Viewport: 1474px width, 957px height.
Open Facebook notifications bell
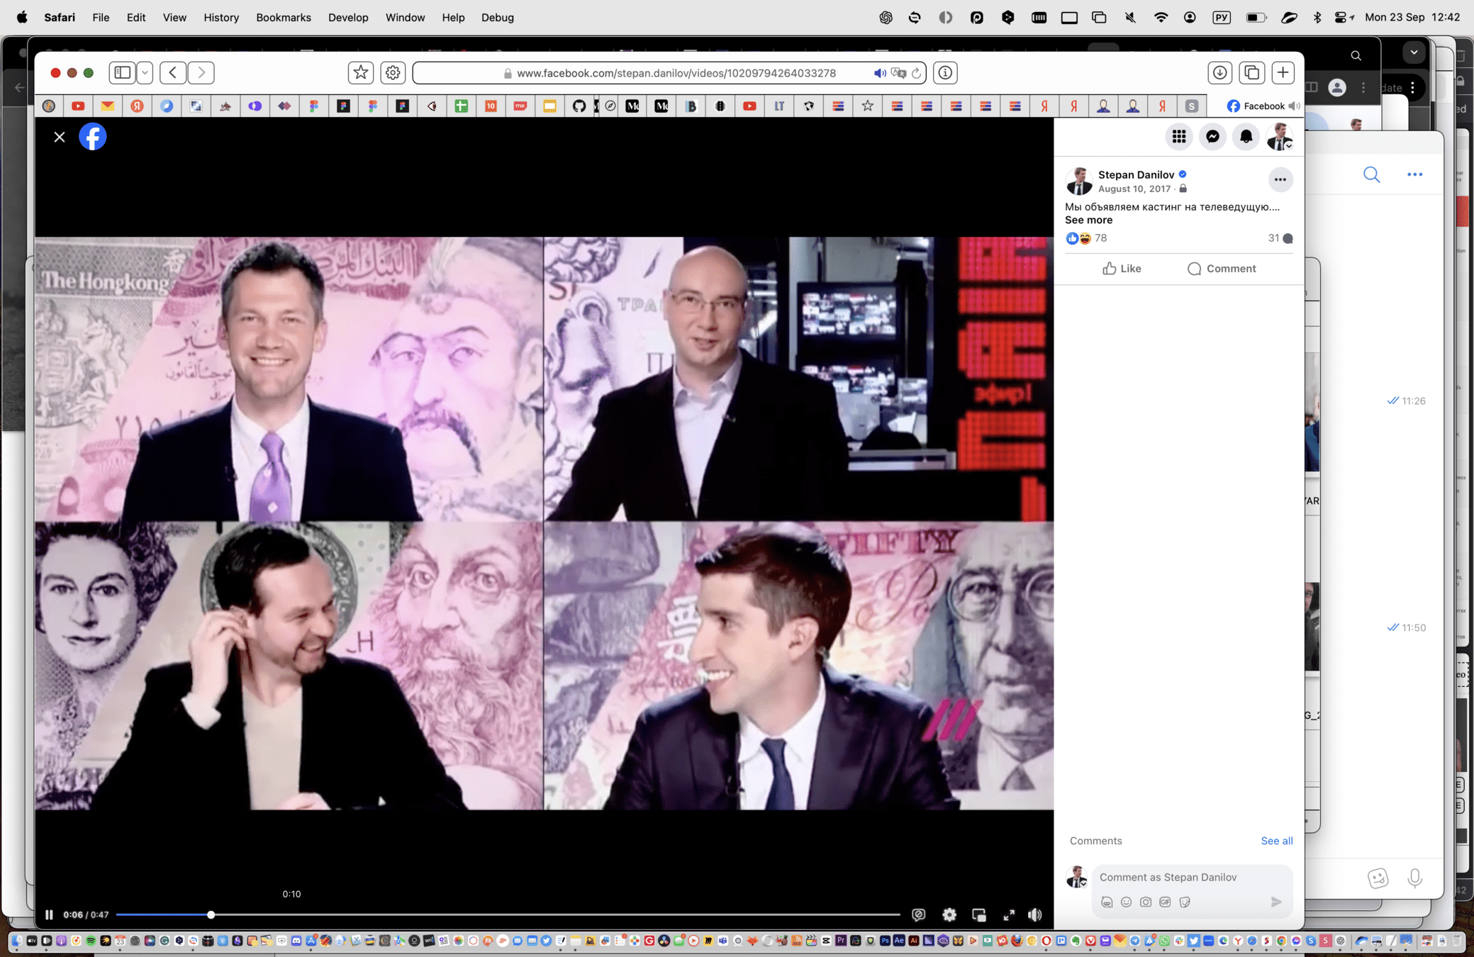[1246, 137]
